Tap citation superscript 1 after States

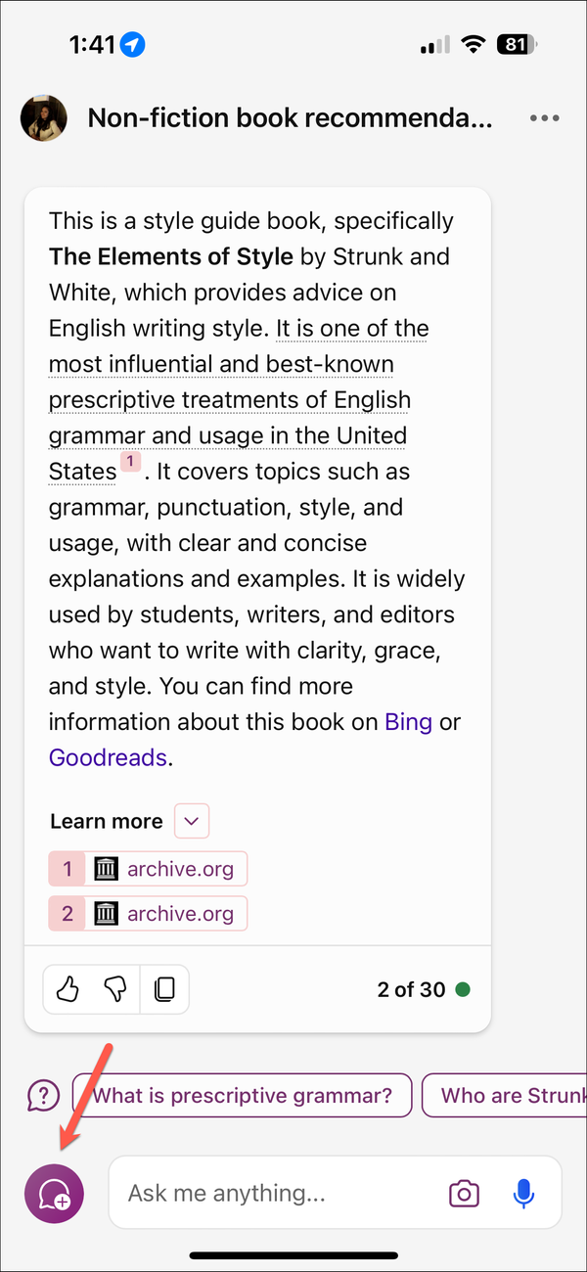click(x=131, y=463)
